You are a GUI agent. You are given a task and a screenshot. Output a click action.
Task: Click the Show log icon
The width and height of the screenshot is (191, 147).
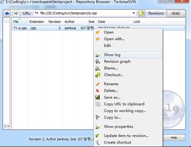[98, 55]
